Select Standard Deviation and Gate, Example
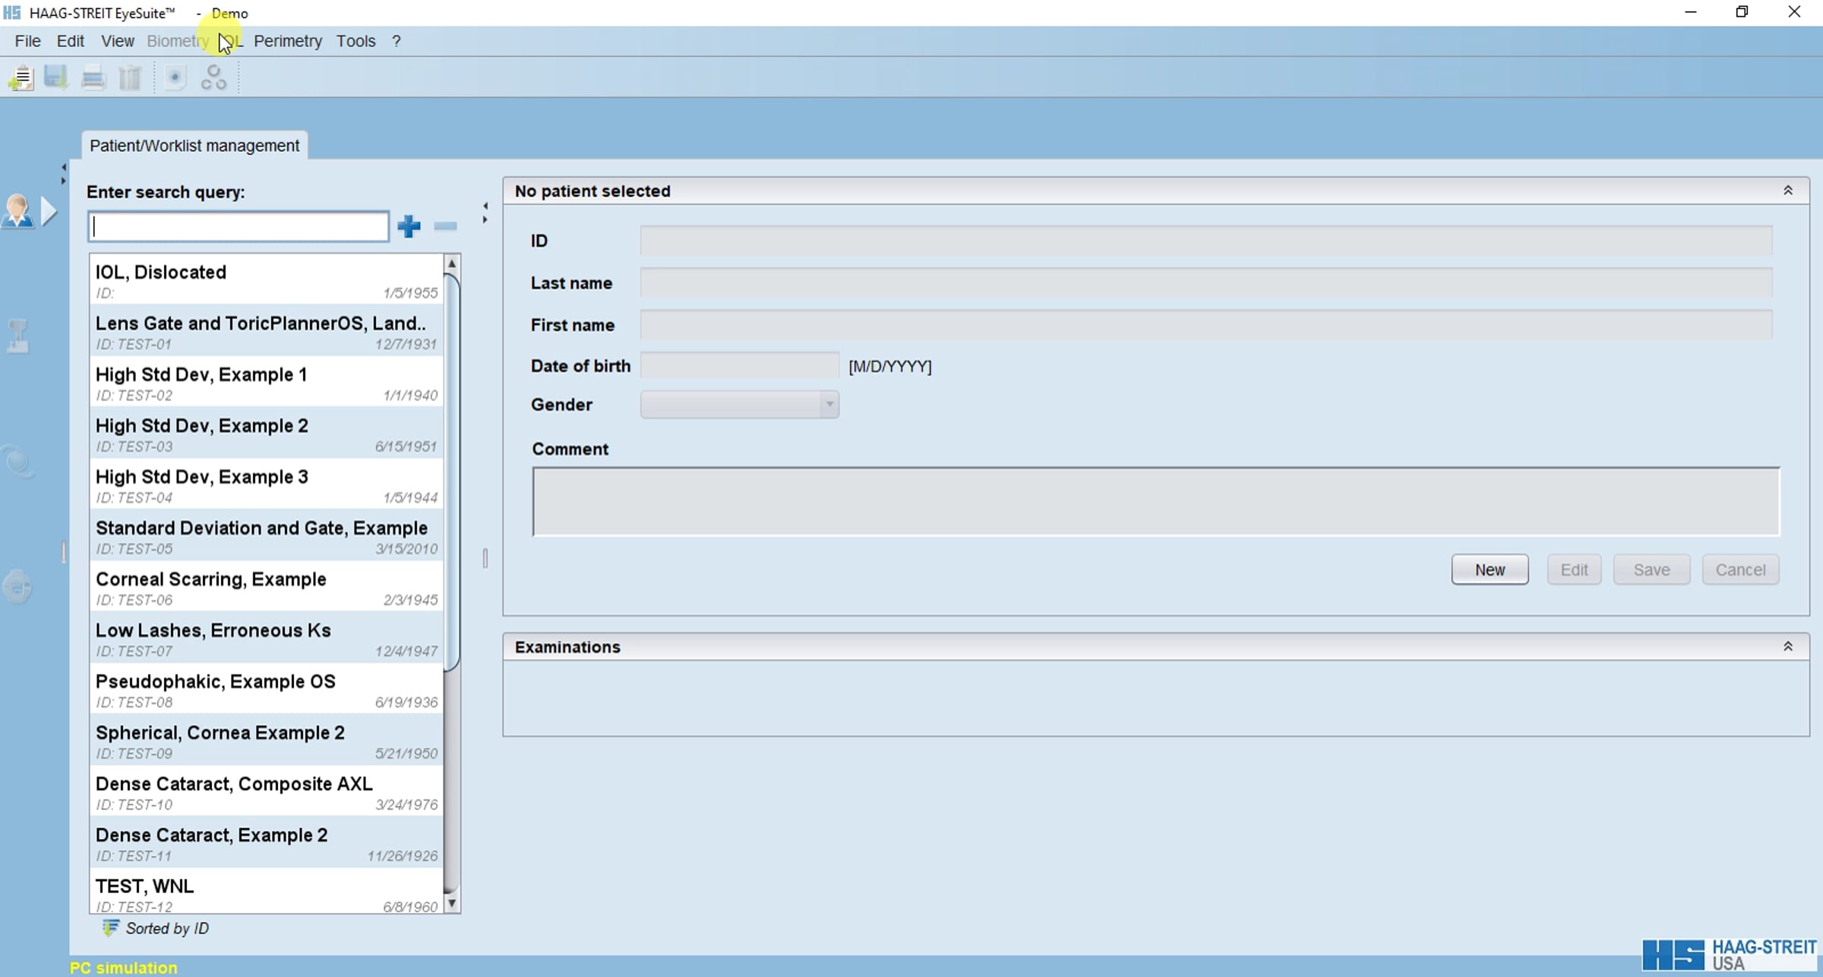The width and height of the screenshot is (1823, 977). [266, 537]
